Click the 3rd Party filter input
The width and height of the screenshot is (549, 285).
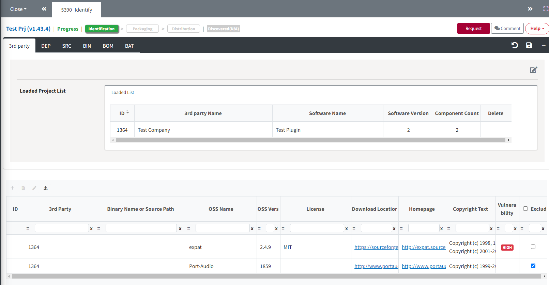coord(62,228)
